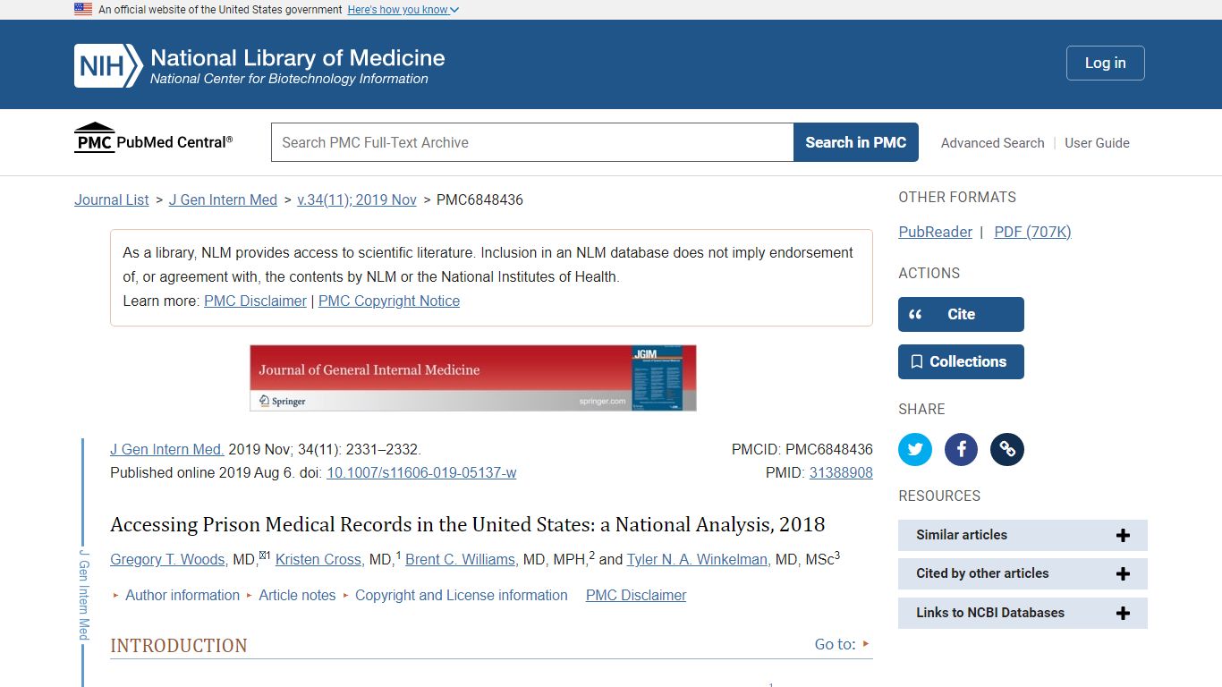
Task: Download the PDF (707K)
Action: [x=1032, y=232]
